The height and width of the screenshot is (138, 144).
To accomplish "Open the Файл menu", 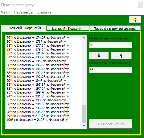I will [x=5, y=12].
